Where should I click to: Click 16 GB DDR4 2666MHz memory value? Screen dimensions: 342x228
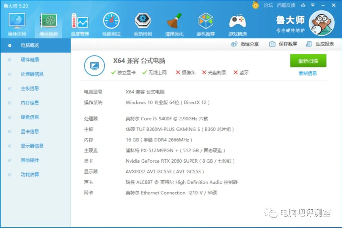(159, 140)
